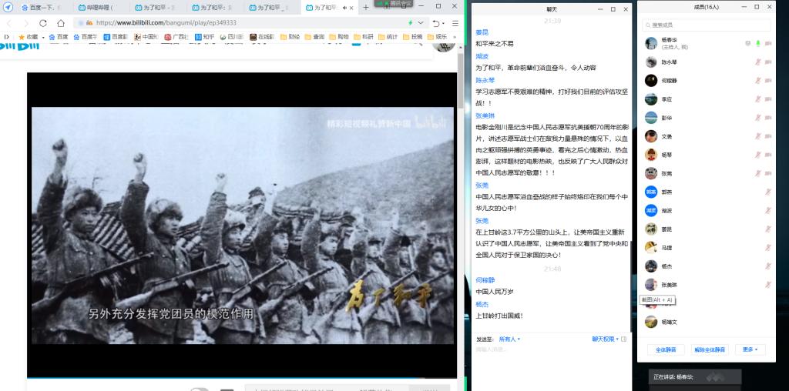The width and height of the screenshot is (789, 391).
Task: Click the camera icon for 何稼静
Action: click(768, 80)
